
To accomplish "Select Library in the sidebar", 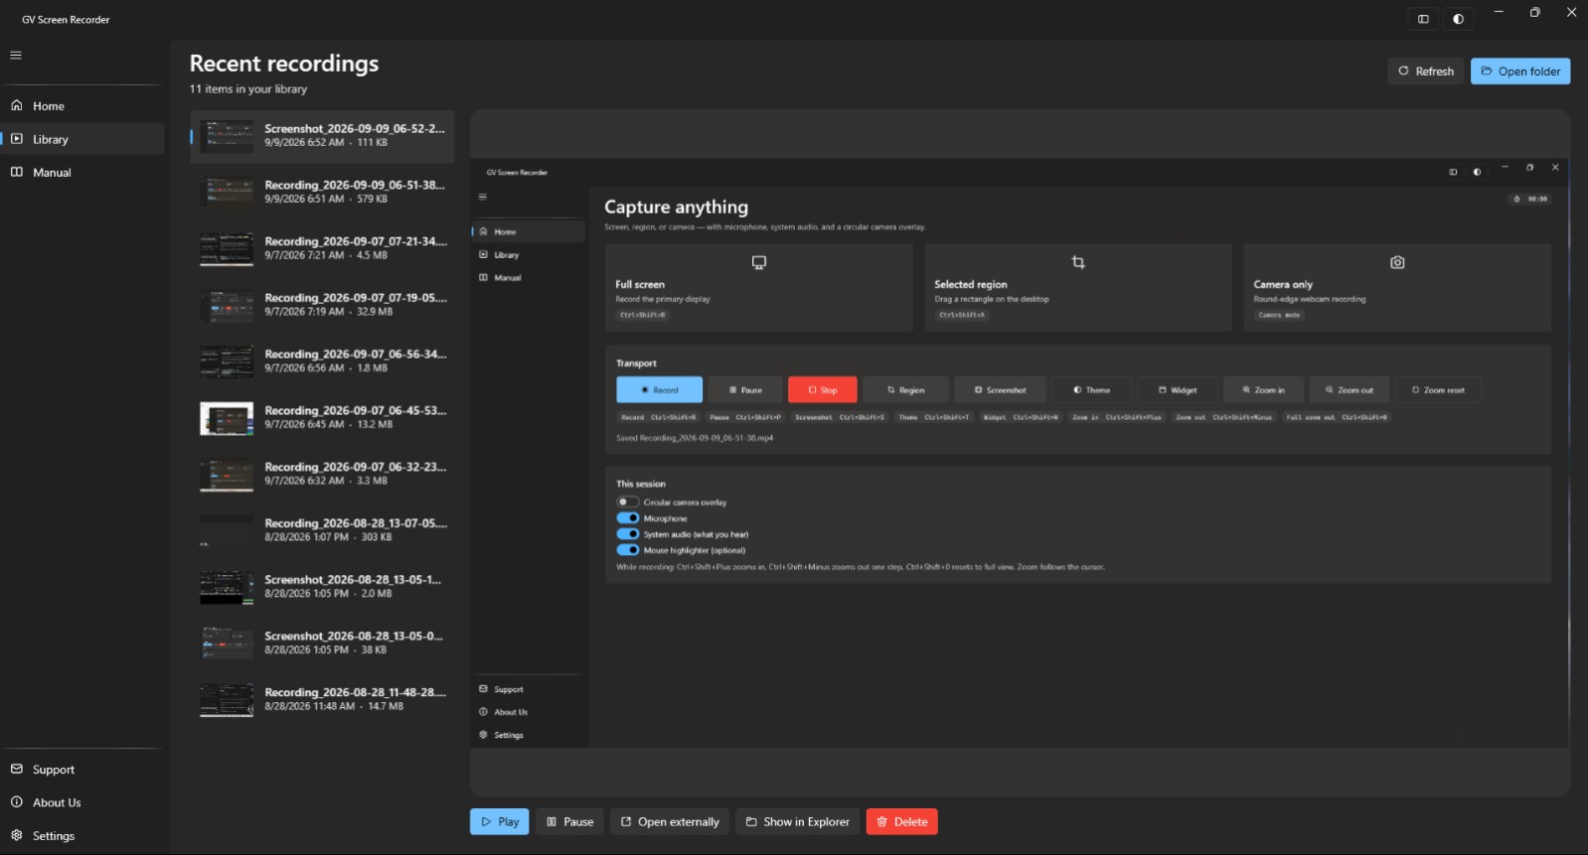I will pyautogui.click(x=82, y=139).
